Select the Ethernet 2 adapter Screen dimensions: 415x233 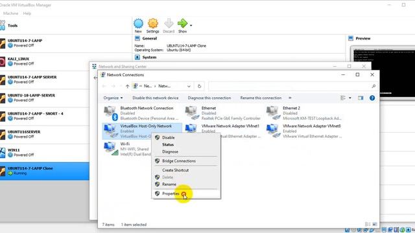(304, 113)
